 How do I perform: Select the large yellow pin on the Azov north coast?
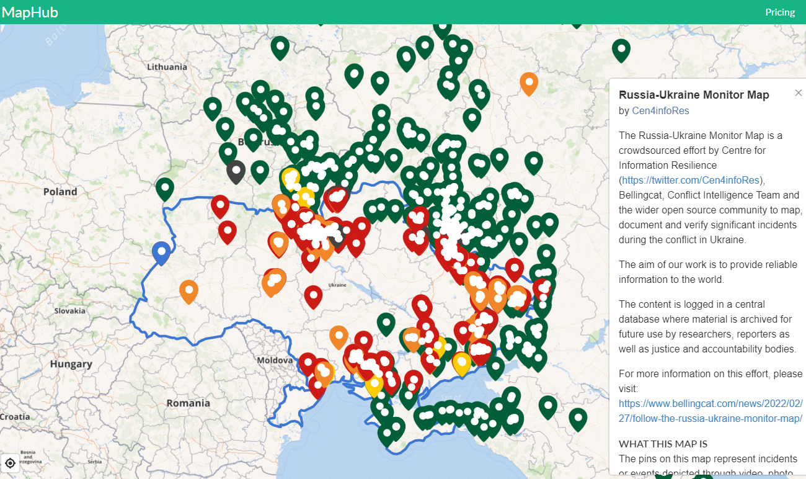click(461, 364)
